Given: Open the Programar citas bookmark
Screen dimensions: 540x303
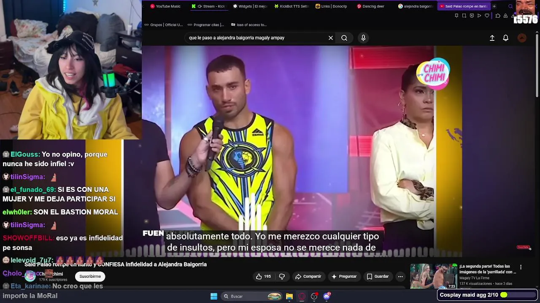Looking at the screenshot, I should [206, 25].
